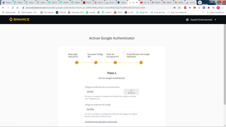Open the Steem Engine bookmark
Viewport: 226px width, 127px height.
[28, 12]
